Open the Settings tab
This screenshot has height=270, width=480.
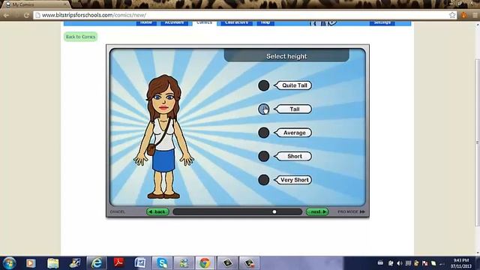tap(382, 22)
